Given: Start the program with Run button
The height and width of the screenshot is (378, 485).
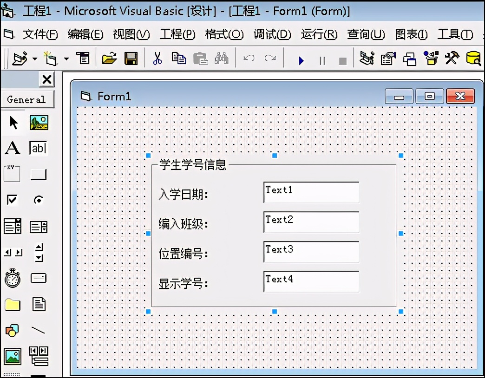Looking at the screenshot, I should [x=301, y=60].
